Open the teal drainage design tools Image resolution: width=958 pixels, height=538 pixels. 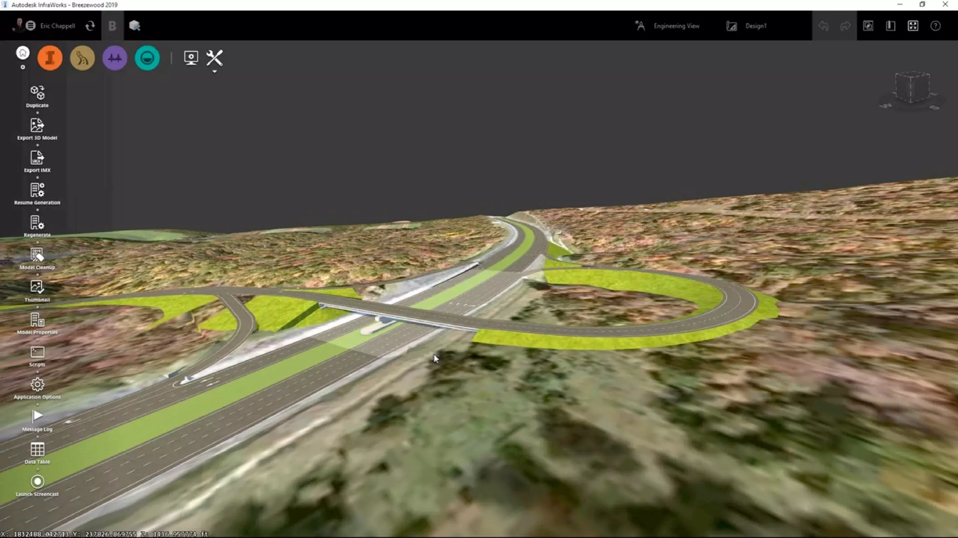pyautogui.click(x=147, y=58)
